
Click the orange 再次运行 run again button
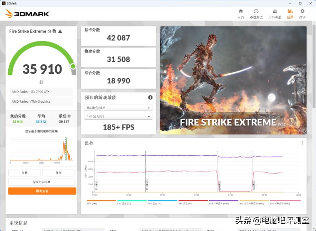click(42, 191)
